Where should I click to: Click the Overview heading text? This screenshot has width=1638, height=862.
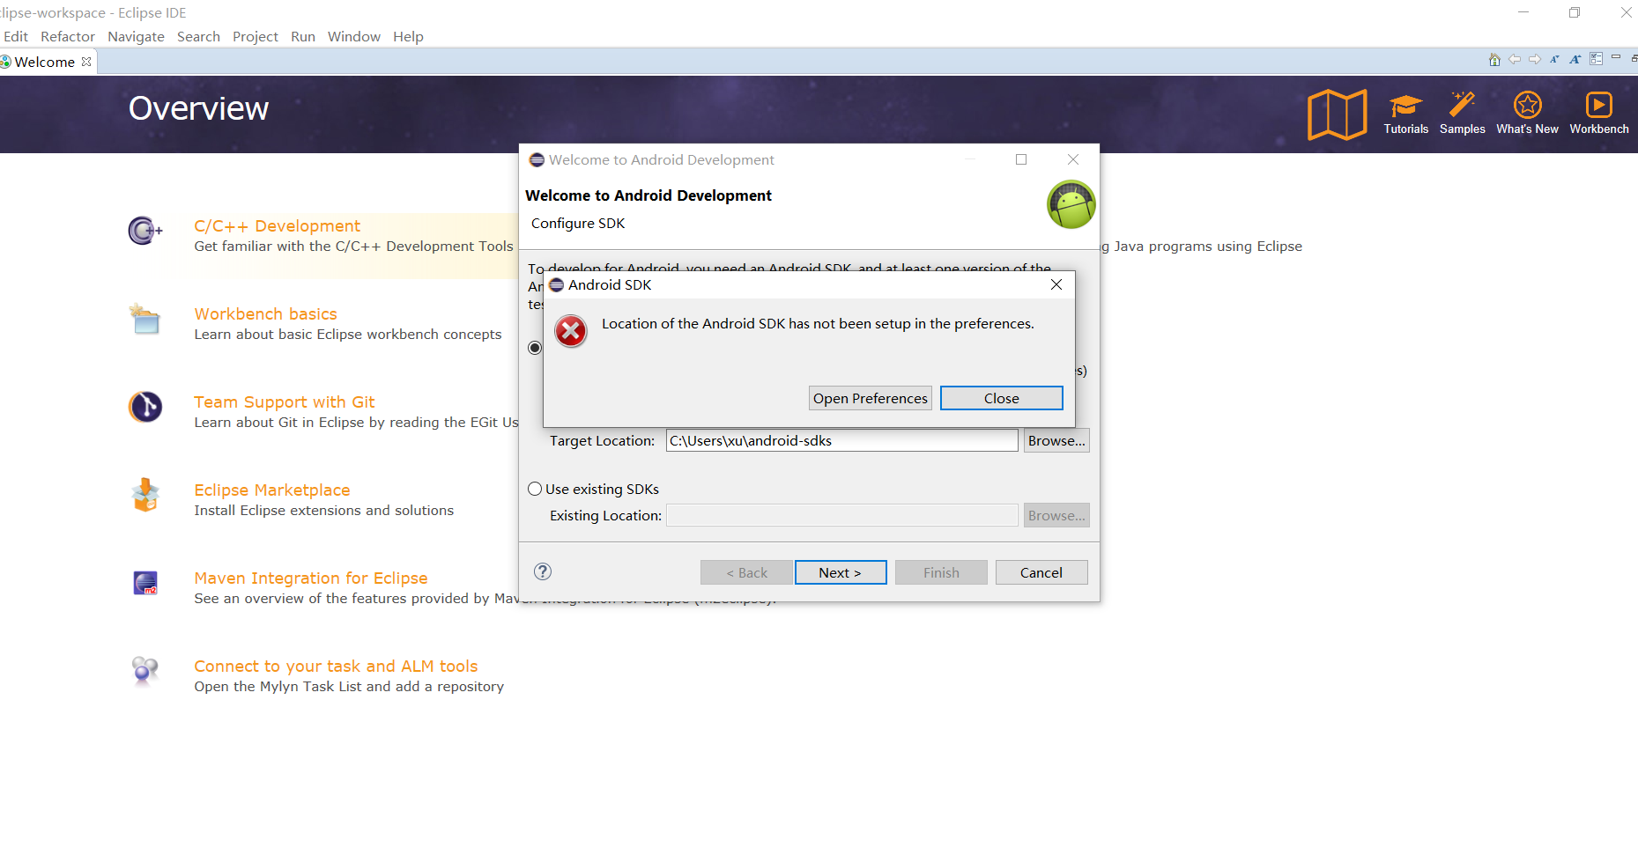(x=198, y=108)
